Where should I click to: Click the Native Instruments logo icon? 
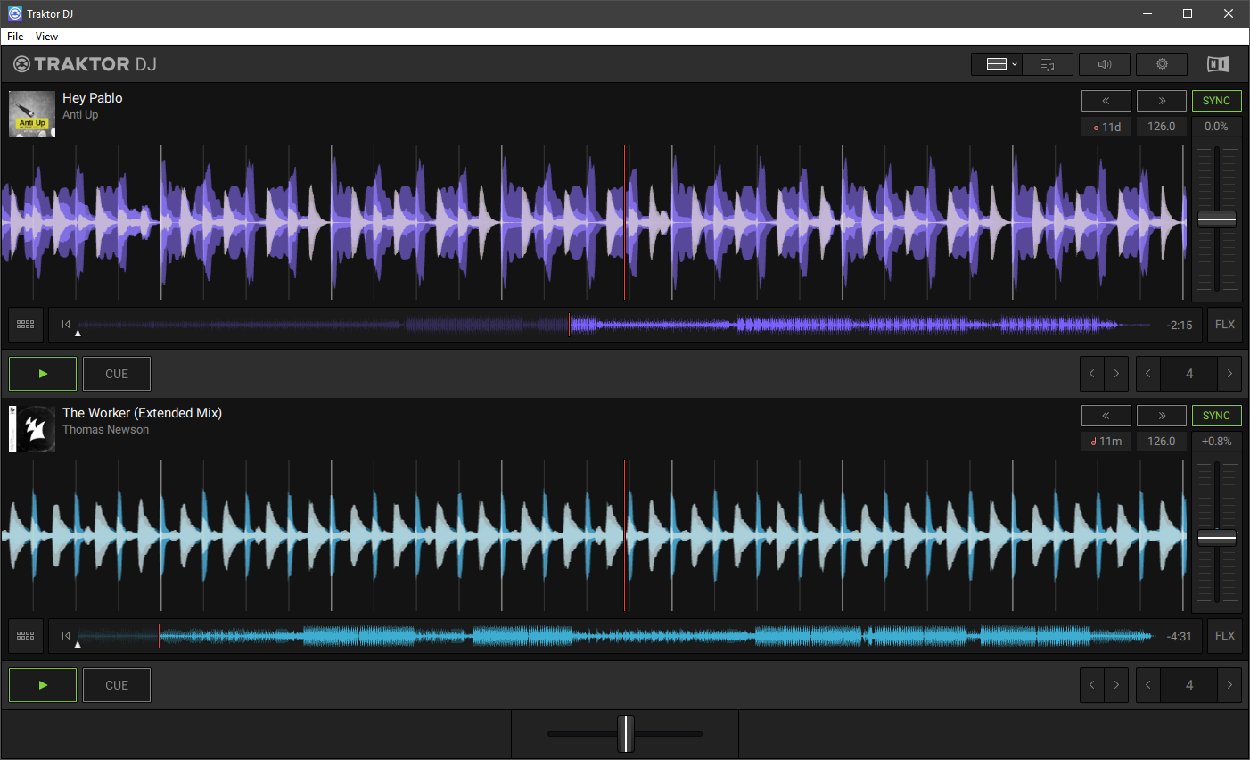pyautogui.click(x=1218, y=64)
